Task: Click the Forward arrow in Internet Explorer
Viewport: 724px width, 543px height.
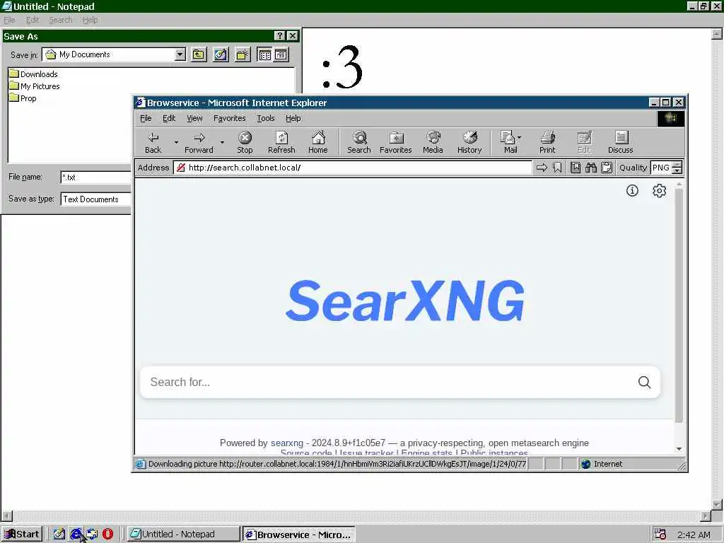Action: tap(199, 142)
